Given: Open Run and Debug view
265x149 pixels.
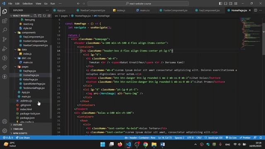Looking at the screenshot, I should [5, 49].
